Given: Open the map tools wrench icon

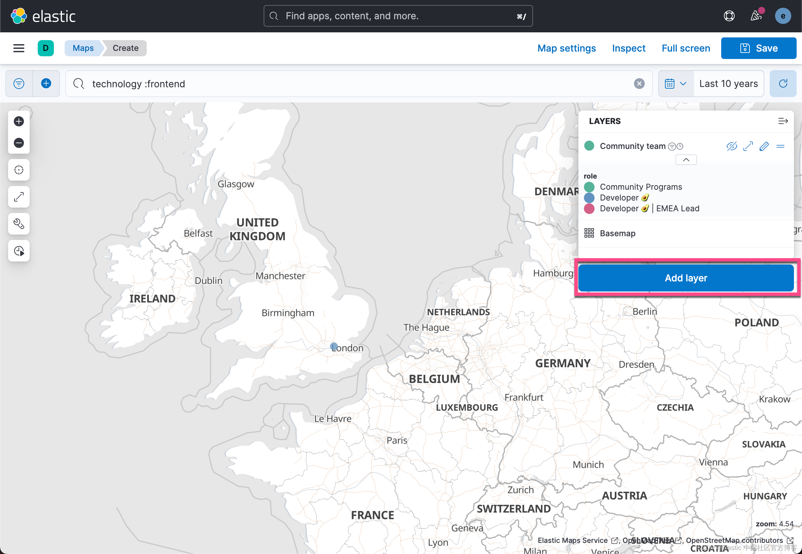Looking at the screenshot, I should [19, 224].
